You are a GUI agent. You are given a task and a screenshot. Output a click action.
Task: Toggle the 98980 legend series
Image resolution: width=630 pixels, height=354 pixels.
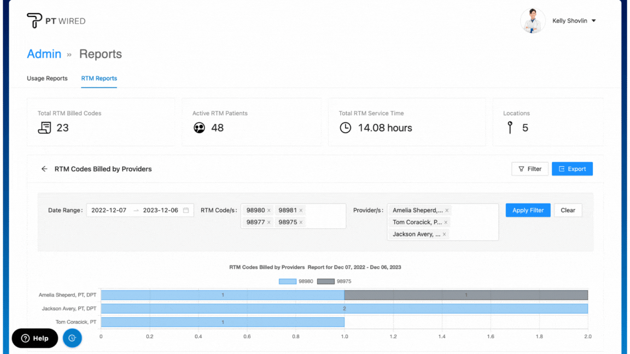pyautogui.click(x=296, y=281)
